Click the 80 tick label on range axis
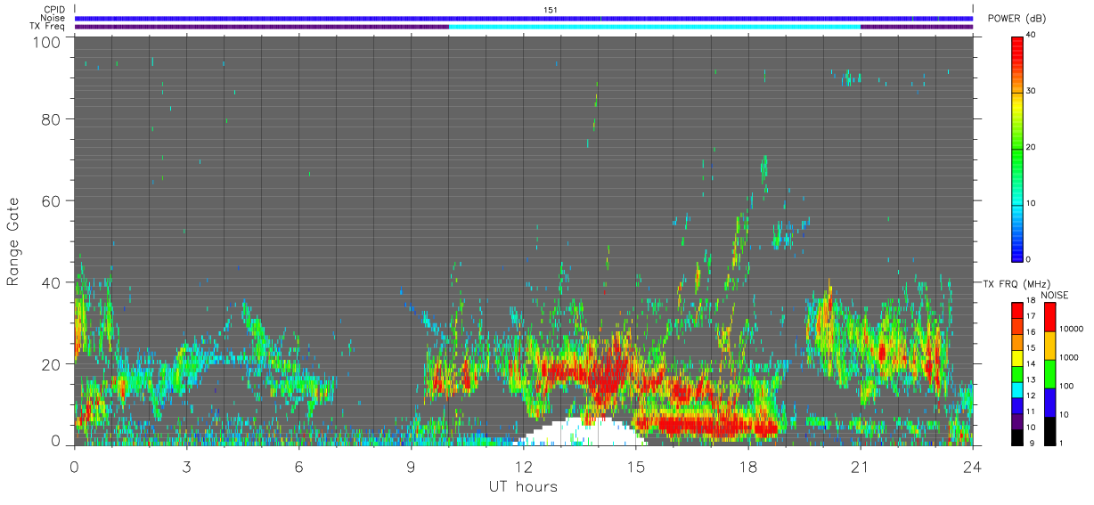Screen dimensions: 1094x505 (x=50, y=118)
